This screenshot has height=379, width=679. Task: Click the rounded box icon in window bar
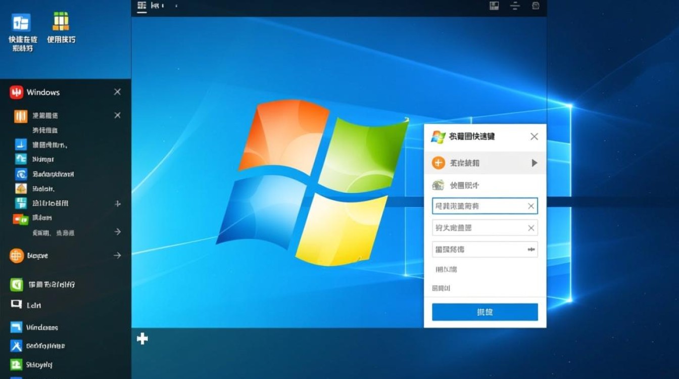tap(536, 6)
